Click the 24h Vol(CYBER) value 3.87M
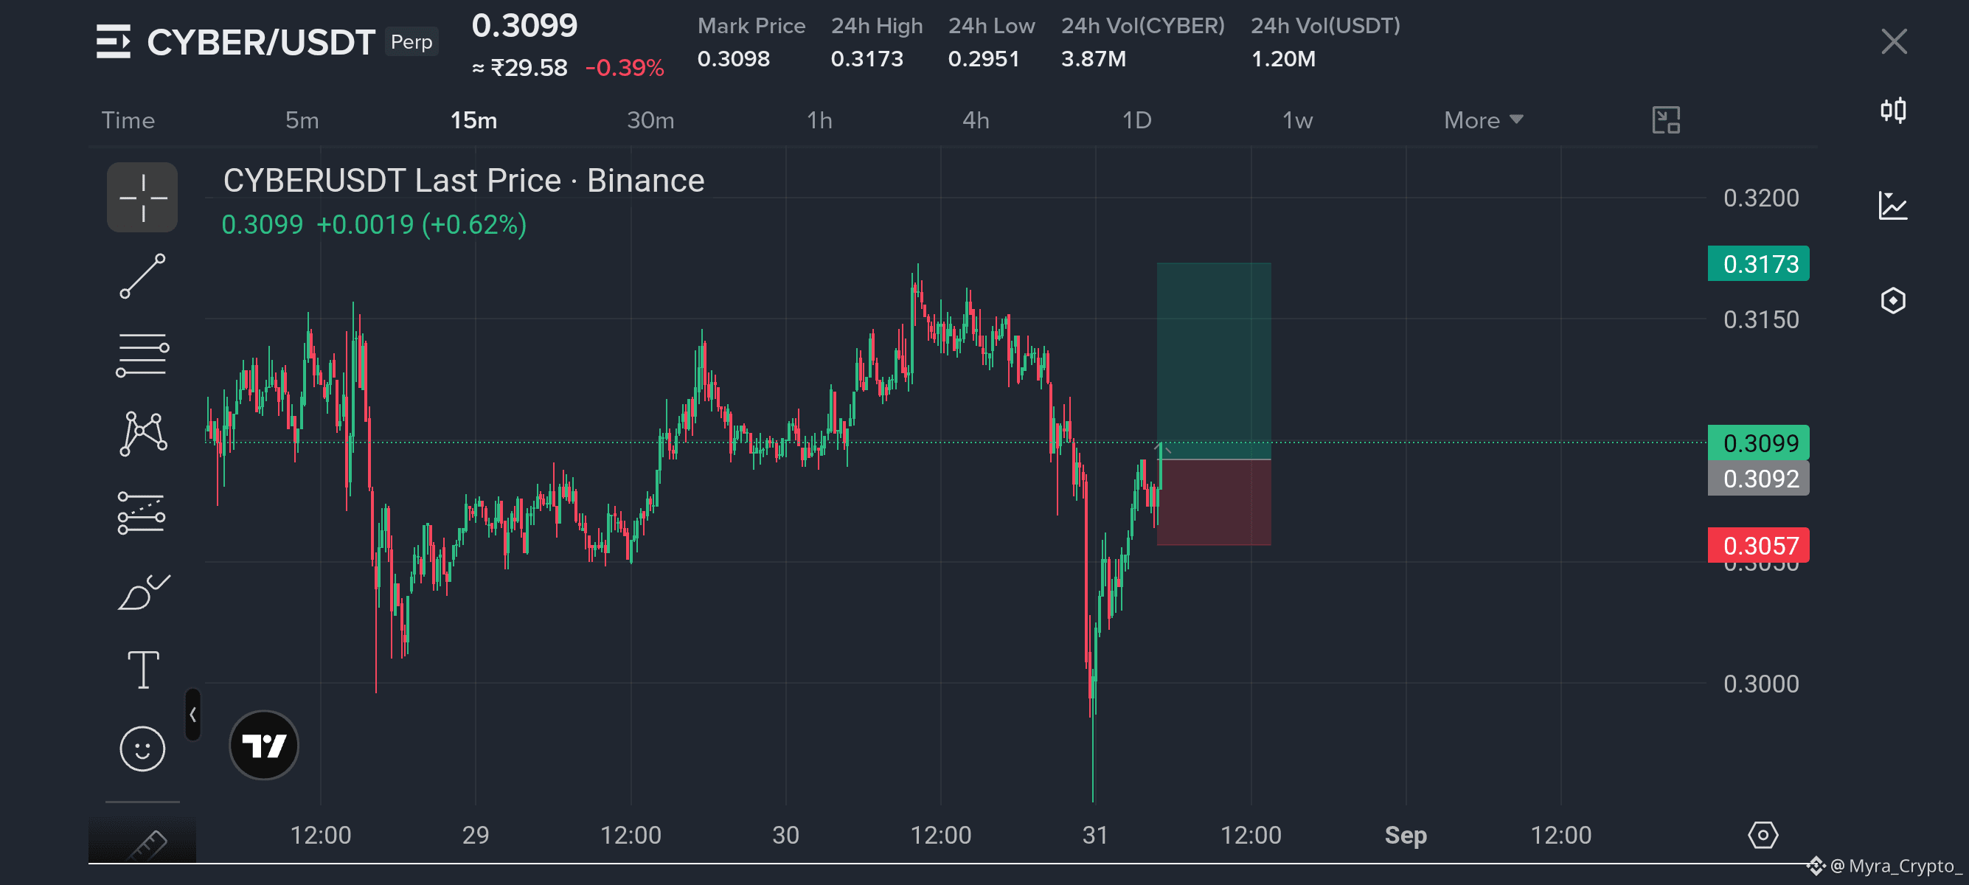Screen dimensions: 1969x885 click(1093, 59)
